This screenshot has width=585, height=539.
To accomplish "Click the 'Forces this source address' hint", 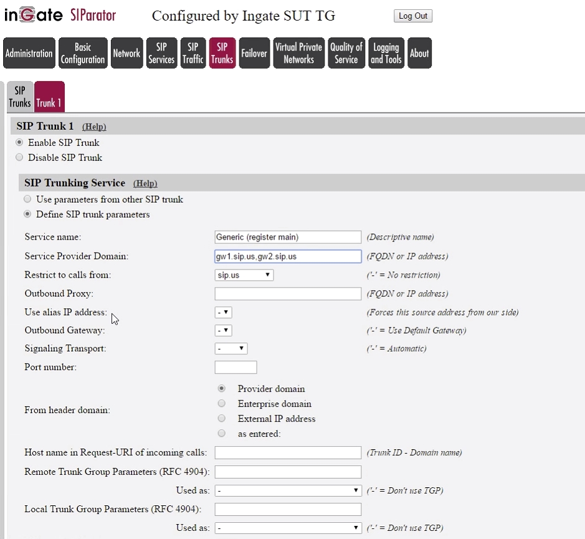I will tap(442, 313).
